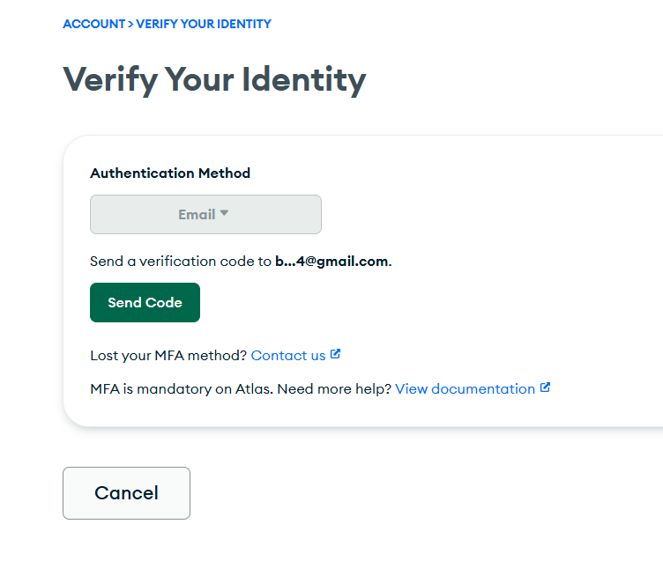663x561 pixels.
Task: Click empty space inside the verification card
Action: pyautogui.click(x=485, y=264)
